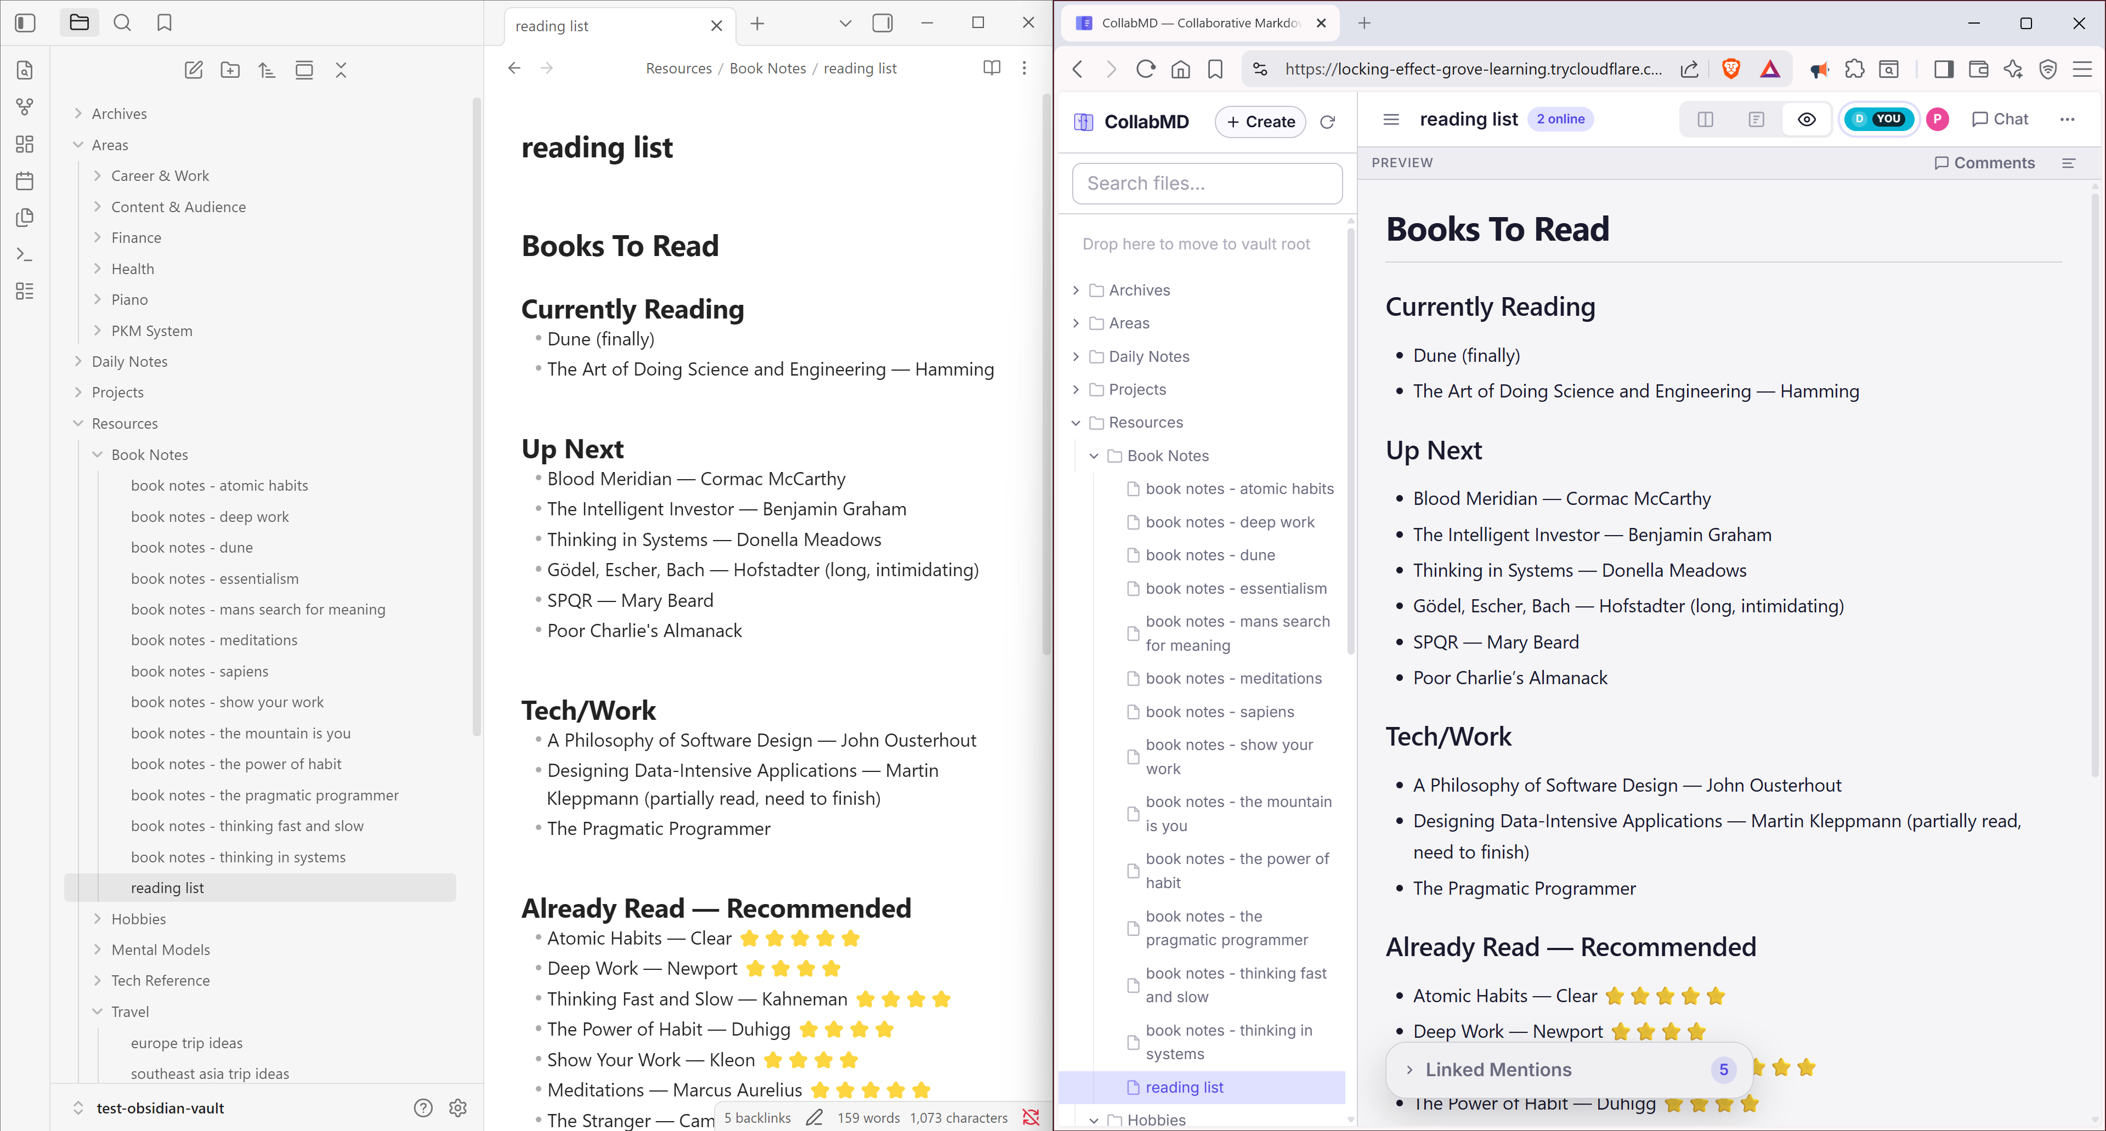The height and width of the screenshot is (1131, 2106).
Task: Change sort order in Obsidian explorer
Action: (x=267, y=70)
